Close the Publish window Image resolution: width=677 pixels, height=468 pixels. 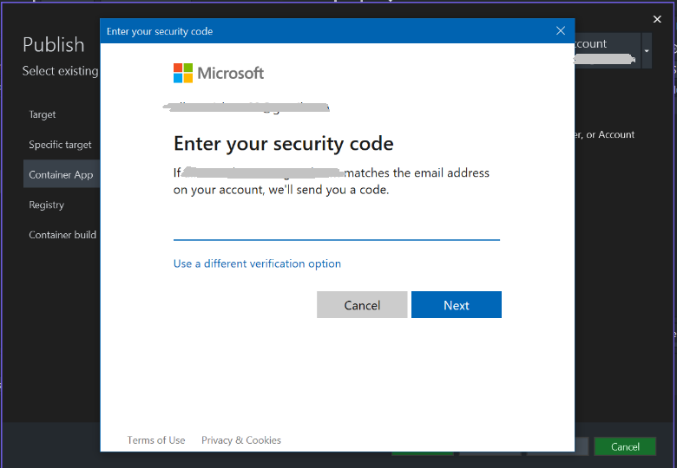tap(657, 19)
